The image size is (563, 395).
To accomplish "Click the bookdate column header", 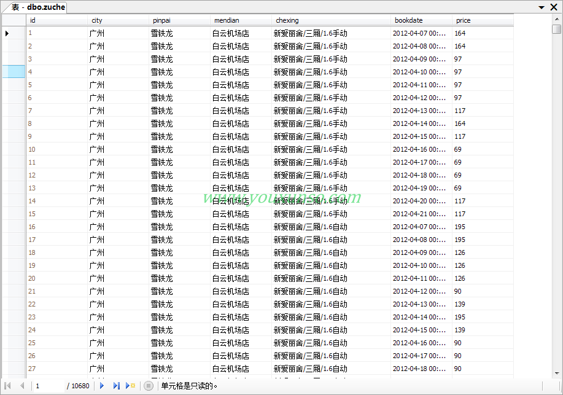I will [x=420, y=20].
